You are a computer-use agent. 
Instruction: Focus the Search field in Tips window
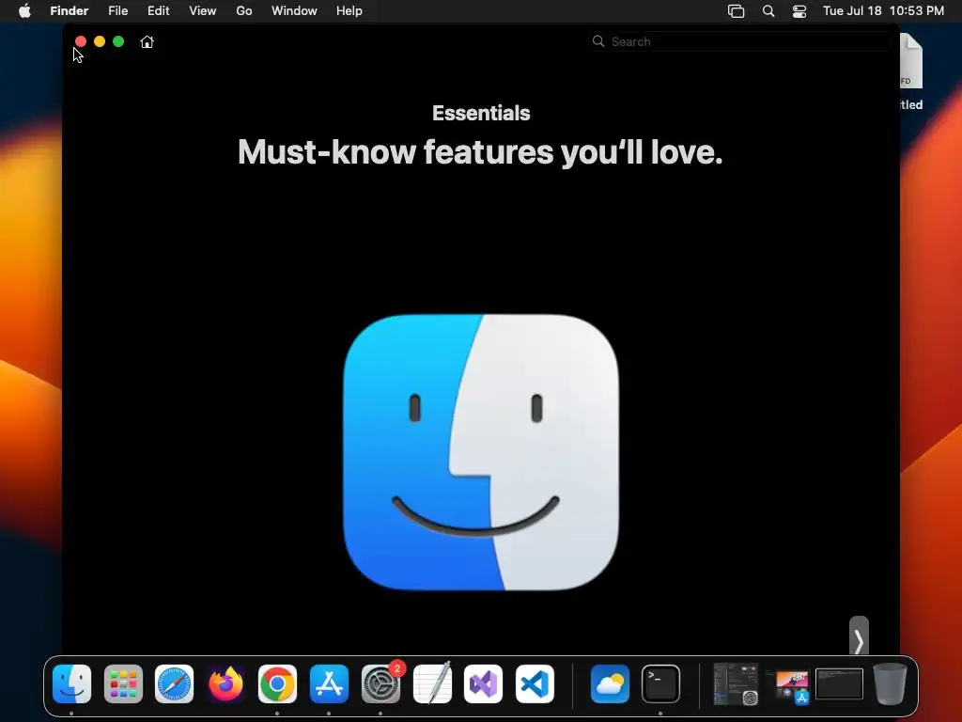click(741, 41)
